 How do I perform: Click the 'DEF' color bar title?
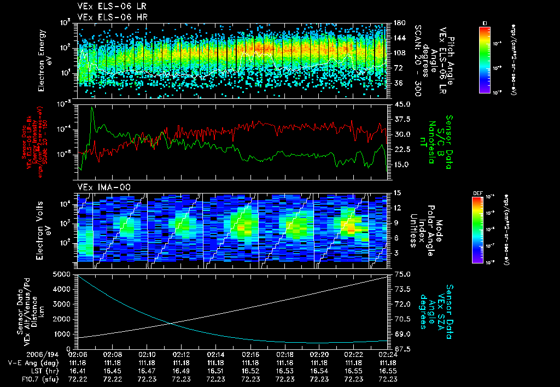[477, 193]
